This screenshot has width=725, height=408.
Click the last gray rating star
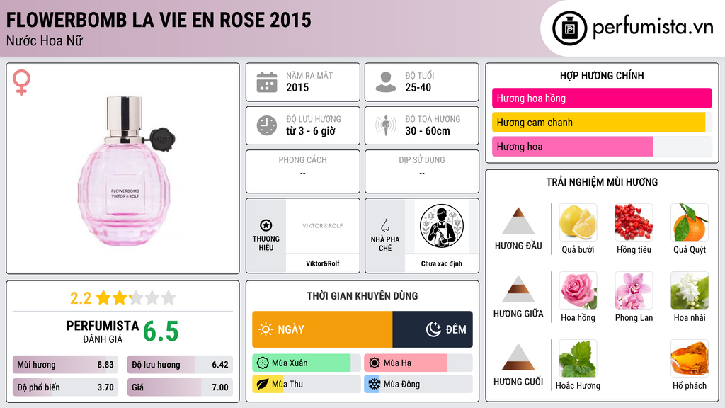169,297
